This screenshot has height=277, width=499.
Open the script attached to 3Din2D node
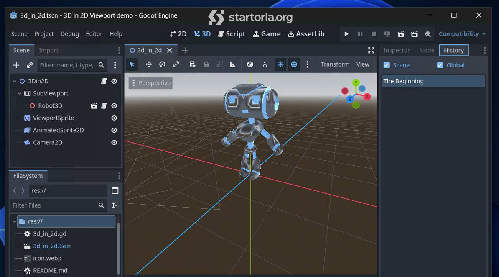tap(104, 81)
